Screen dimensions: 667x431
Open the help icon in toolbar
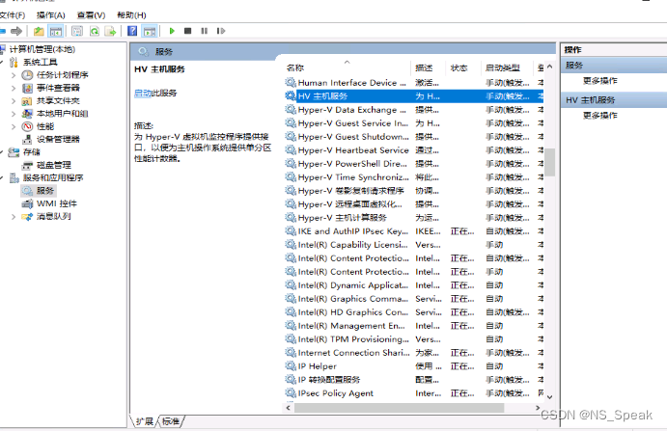[132, 31]
